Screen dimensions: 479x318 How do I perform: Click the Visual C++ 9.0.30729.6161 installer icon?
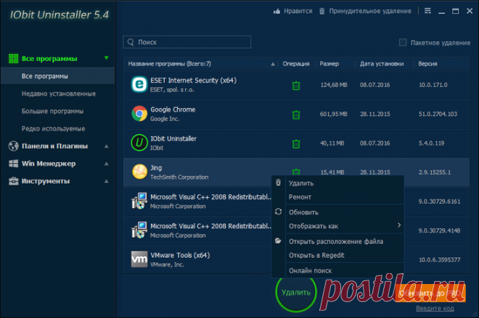click(x=139, y=201)
